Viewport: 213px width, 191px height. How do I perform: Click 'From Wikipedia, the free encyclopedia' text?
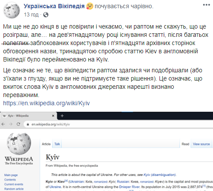tap(72, 165)
